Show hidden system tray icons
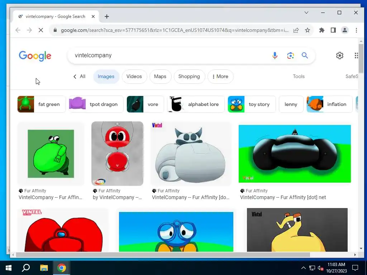 click(x=303, y=268)
